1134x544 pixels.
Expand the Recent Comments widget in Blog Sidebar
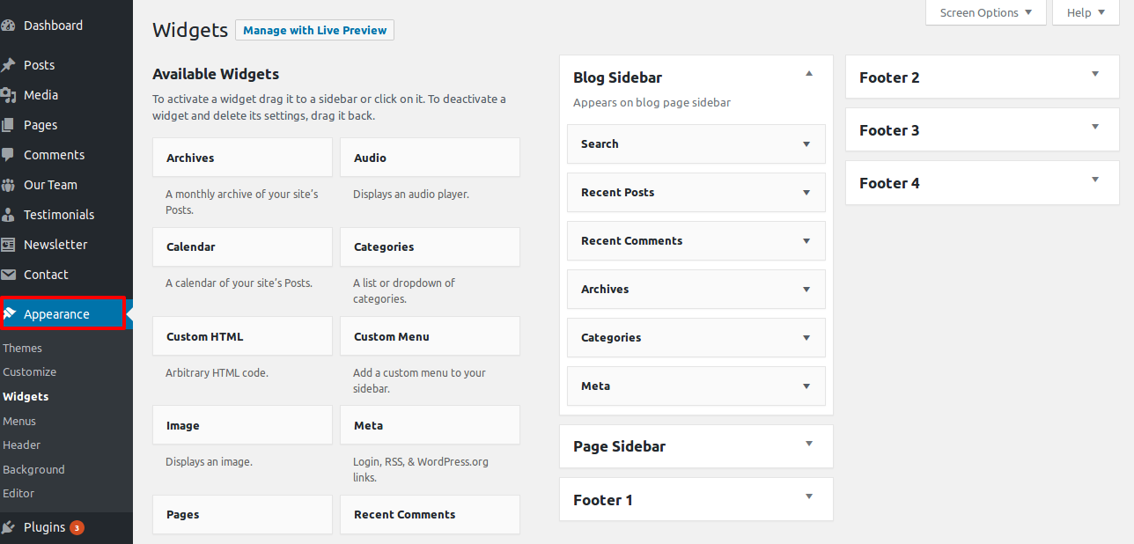(x=806, y=241)
